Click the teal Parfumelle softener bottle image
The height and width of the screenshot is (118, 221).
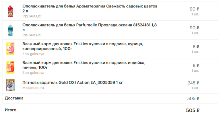10,30
